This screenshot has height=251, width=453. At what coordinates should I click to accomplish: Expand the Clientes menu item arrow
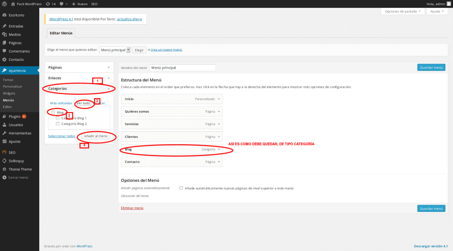[219, 137]
